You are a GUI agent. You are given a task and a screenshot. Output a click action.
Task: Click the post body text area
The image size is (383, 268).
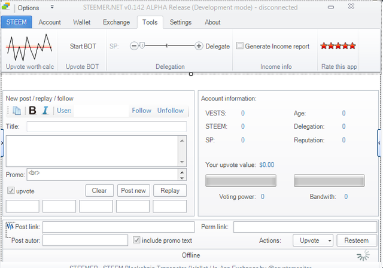pyautogui.click(x=92, y=151)
